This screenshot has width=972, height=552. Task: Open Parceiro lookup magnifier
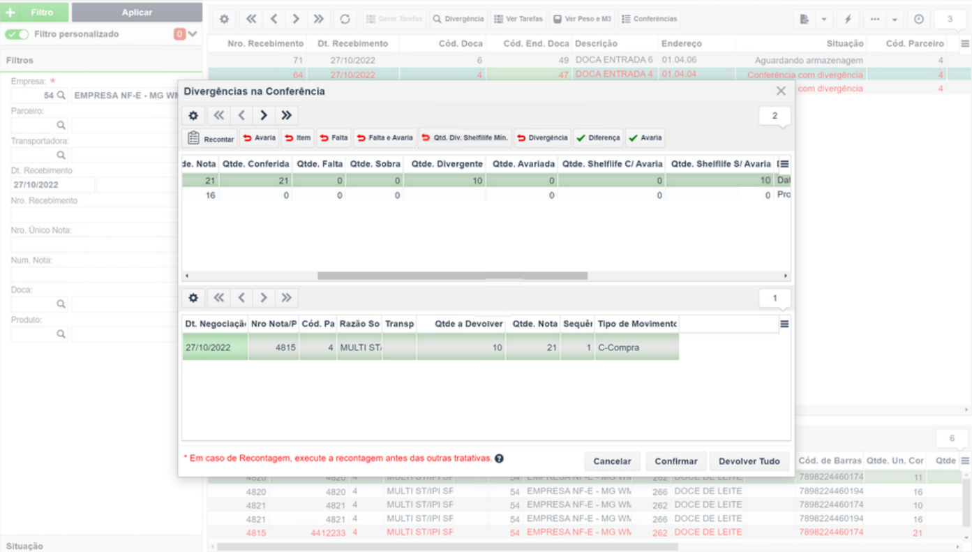tap(61, 125)
